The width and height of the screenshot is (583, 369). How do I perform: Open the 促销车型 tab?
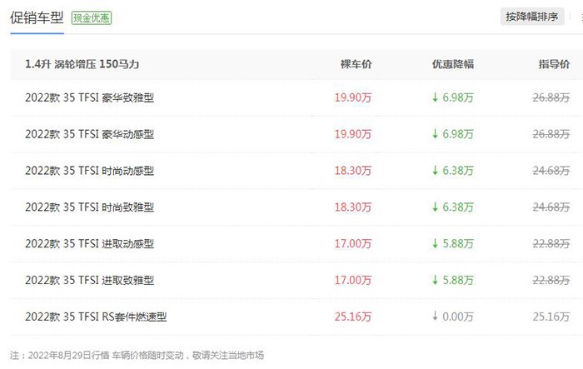coord(37,17)
